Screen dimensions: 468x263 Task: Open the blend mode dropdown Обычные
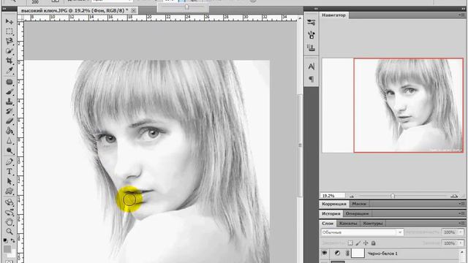tap(362, 232)
